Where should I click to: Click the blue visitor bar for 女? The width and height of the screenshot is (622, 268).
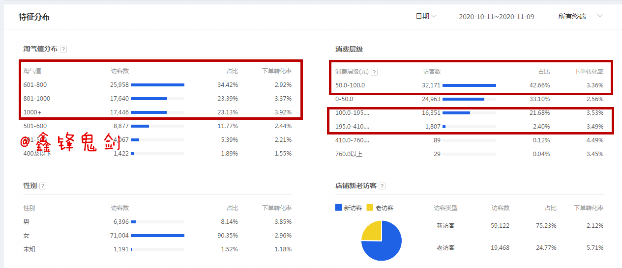[x=157, y=236]
